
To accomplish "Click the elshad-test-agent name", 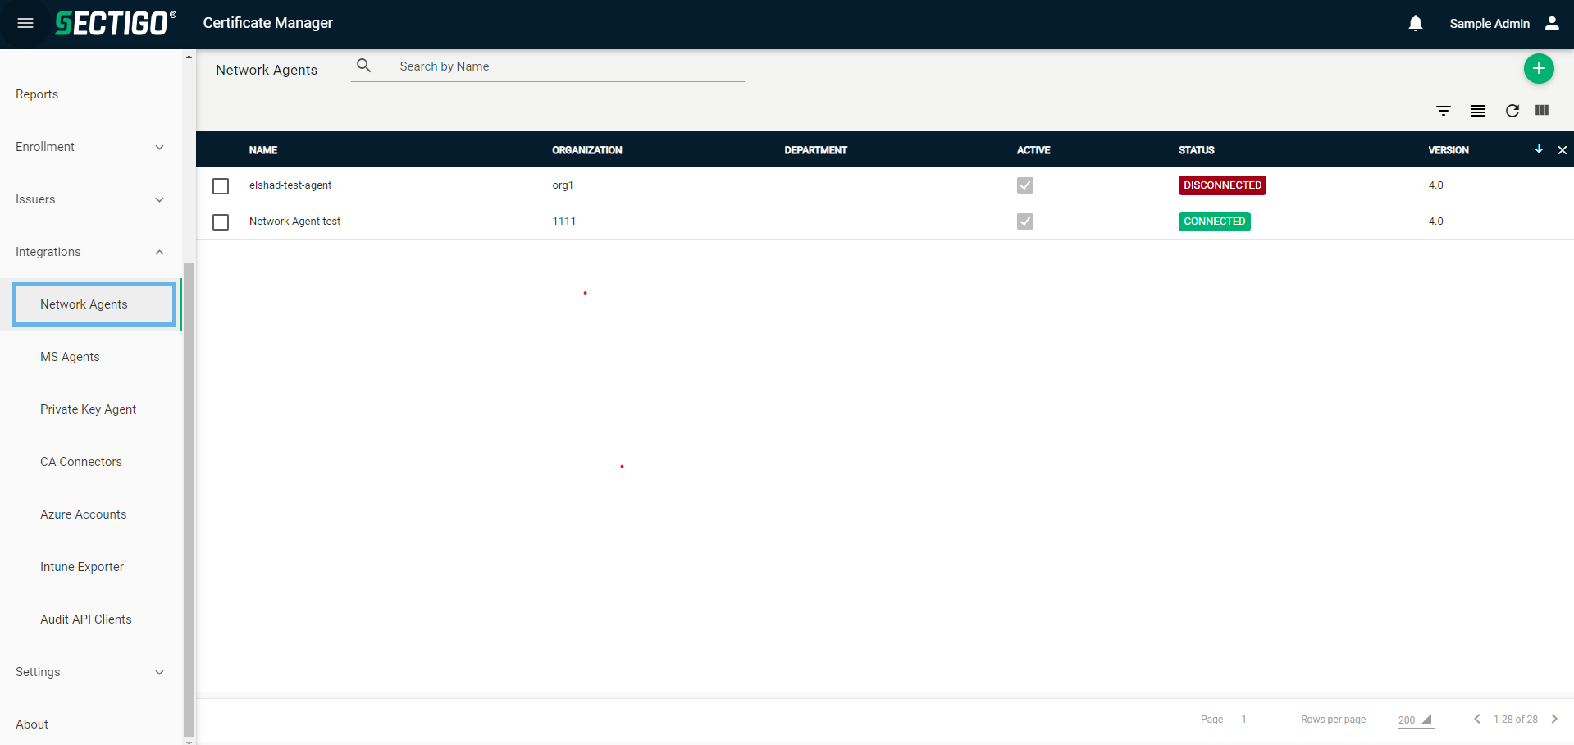I will pos(290,185).
